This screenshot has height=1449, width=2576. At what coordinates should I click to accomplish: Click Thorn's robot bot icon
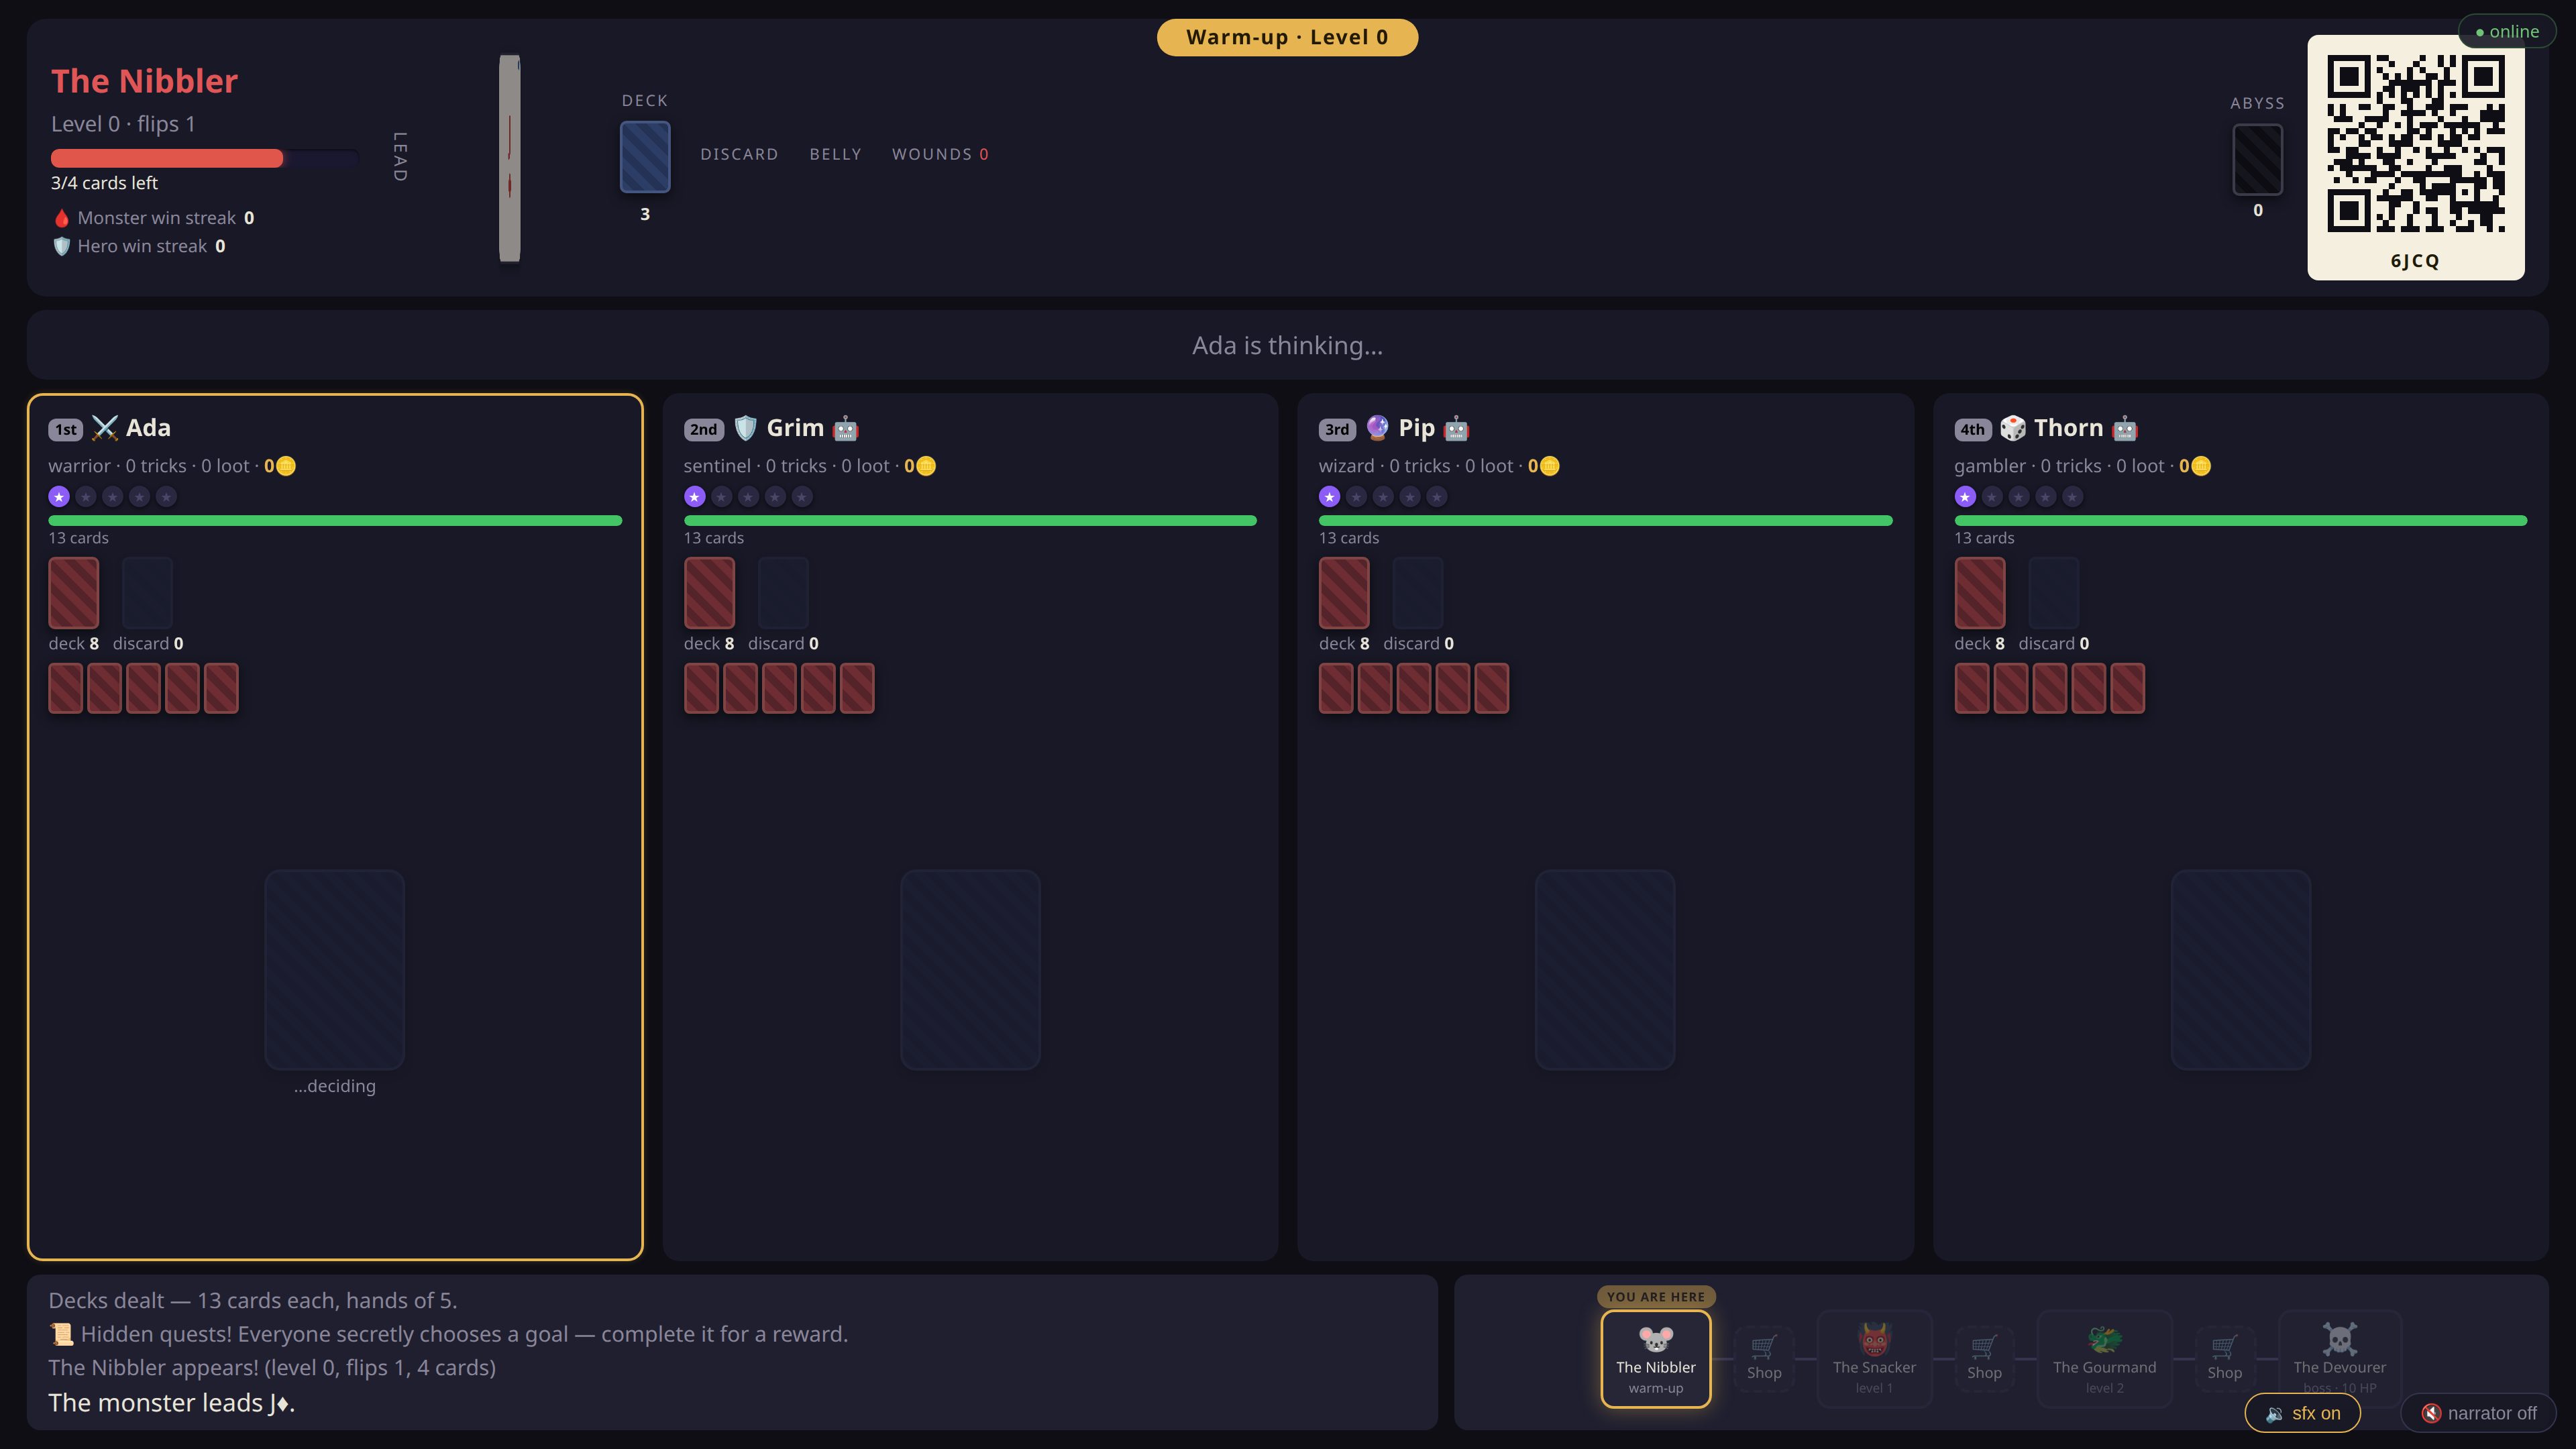click(2125, 428)
